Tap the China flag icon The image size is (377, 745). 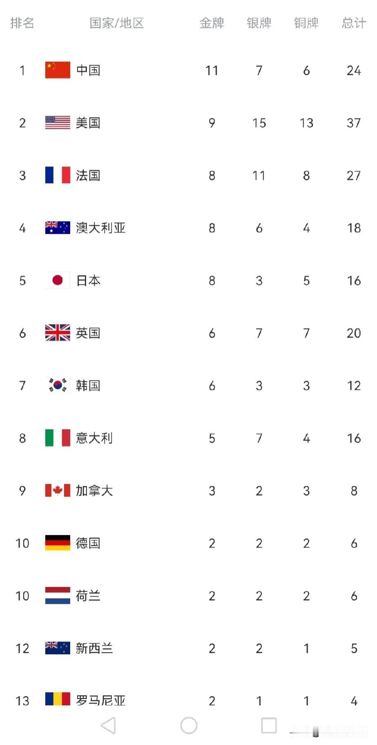58,70
